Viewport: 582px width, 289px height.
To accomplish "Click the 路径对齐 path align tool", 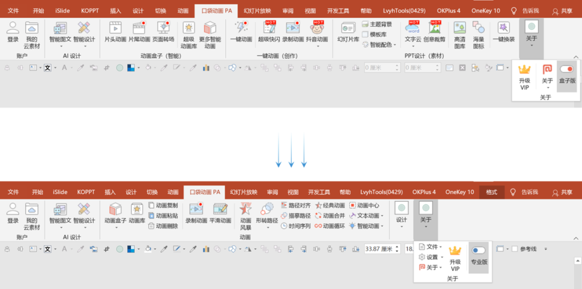I will (x=295, y=205).
